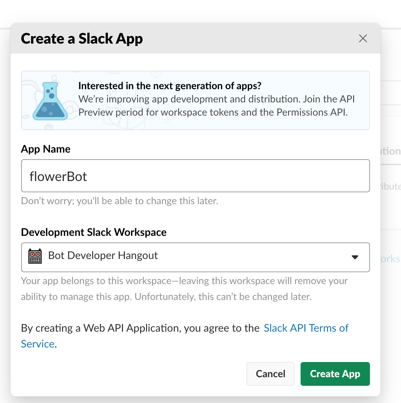This screenshot has height=403, width=401.
Task: Click the 'App Name' label
Action: [46, 149]
